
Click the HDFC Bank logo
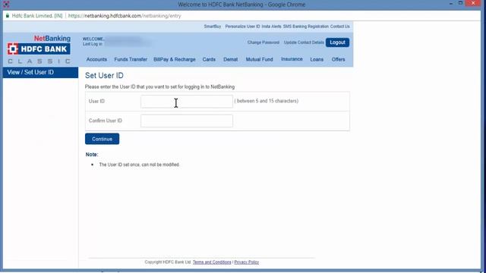coord(39,49)
